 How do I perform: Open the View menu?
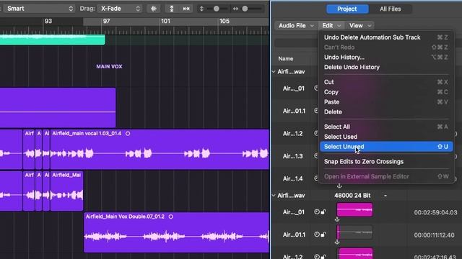[x=359, y=26]
